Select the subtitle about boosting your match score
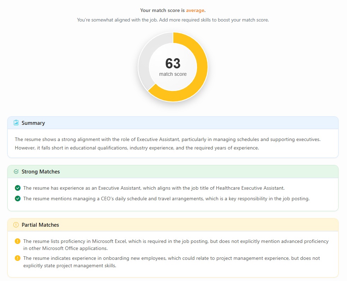 [173, 20]
